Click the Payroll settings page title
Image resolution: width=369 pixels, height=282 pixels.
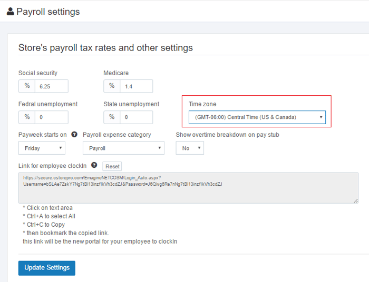[x=47, y=12]
